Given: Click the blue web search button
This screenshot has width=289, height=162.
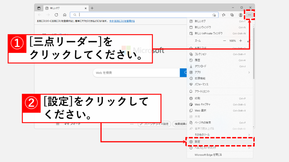Looking at the screenshot, I should 183,73.
